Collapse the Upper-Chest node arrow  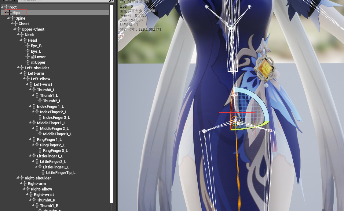coord(15,29)
